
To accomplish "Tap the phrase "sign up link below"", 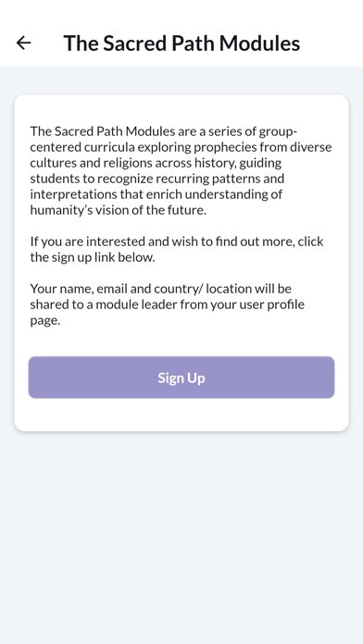I will [103, 257].
